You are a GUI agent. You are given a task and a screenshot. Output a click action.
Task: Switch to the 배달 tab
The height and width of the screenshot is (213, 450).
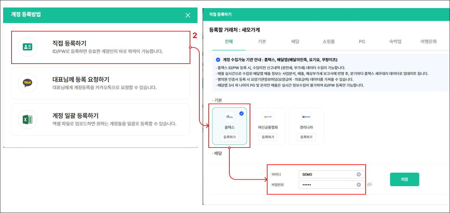tap(295, 41)
